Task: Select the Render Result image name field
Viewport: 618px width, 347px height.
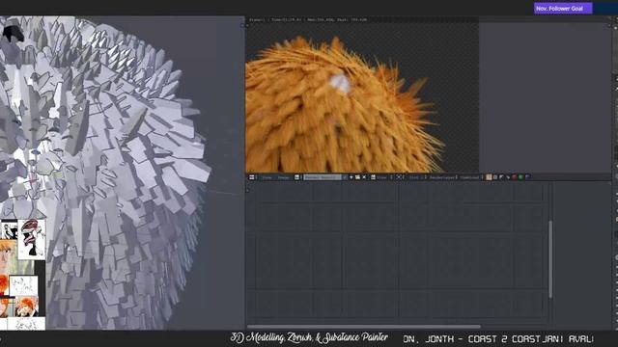Action: 323,177
